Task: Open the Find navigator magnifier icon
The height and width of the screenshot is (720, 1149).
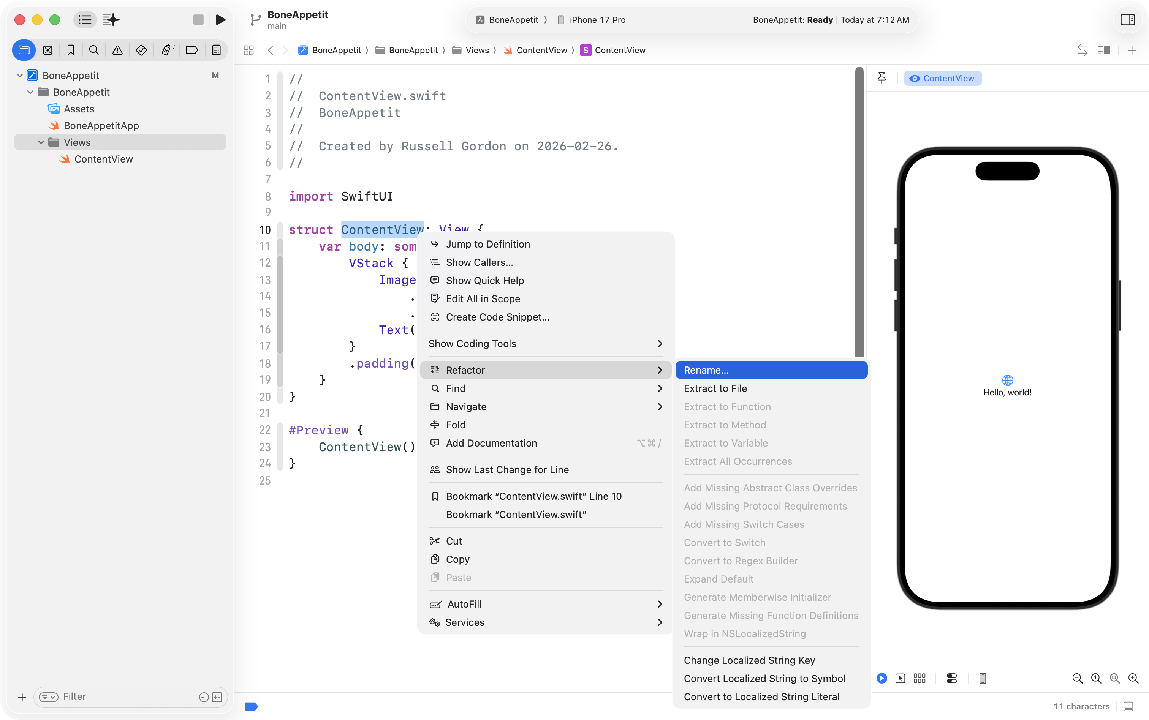Action: (94, 50)
